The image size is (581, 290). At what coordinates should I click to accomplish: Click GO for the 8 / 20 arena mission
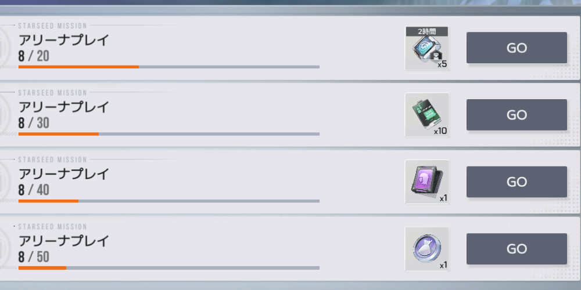tap(517, 48)
